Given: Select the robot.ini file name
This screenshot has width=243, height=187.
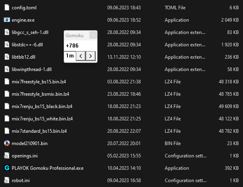Looking at the screenshot, I should coord(21,180).
